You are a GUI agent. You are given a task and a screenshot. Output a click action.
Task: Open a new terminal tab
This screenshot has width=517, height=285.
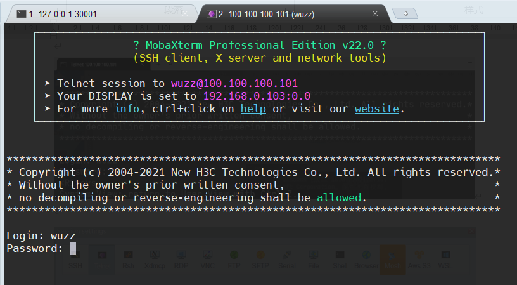pyautogui.click(x=405, y=14)
